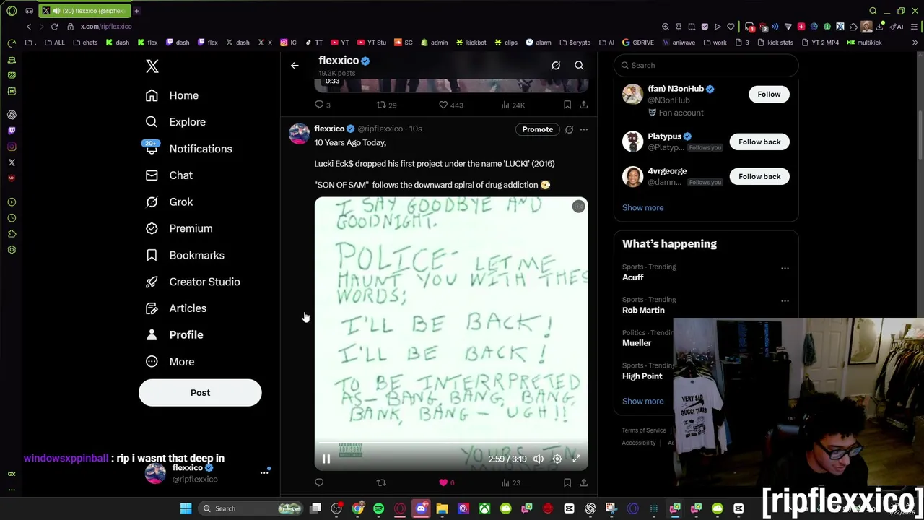Open the GDRIVE bookmark
This screenshot has height=520, width=924.
click(x=637, y=43)
